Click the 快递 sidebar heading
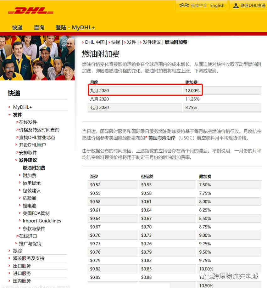 [14, 93]
